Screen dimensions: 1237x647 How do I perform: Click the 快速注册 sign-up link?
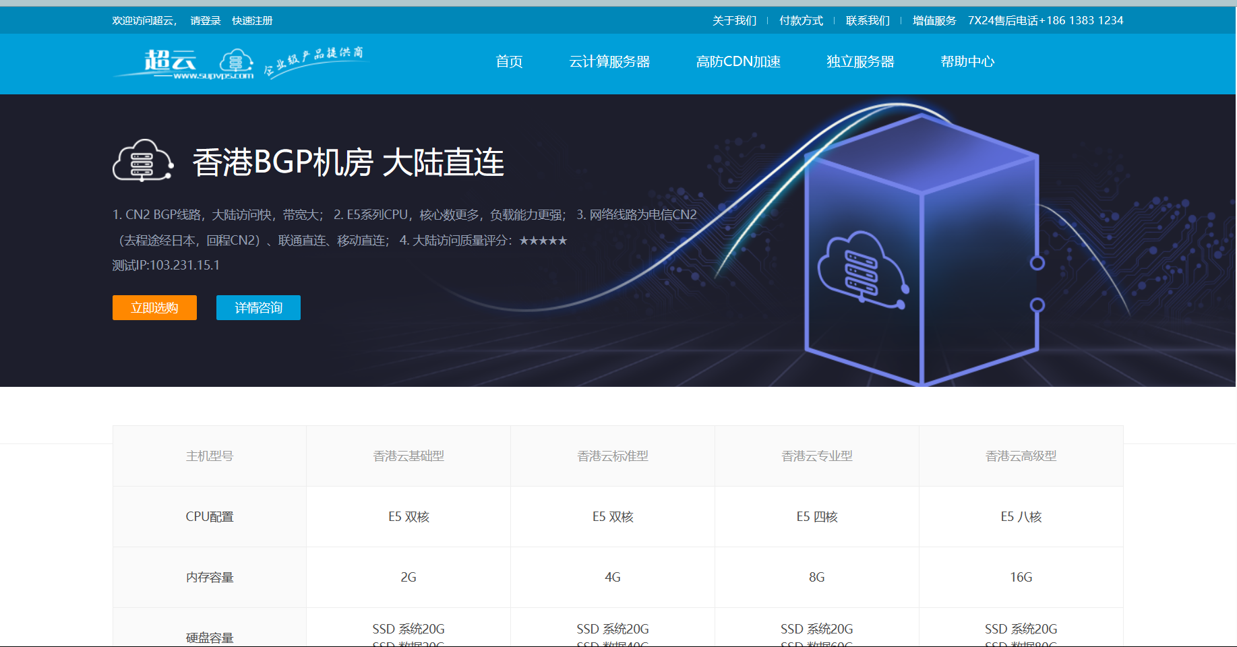click(252, 21)
